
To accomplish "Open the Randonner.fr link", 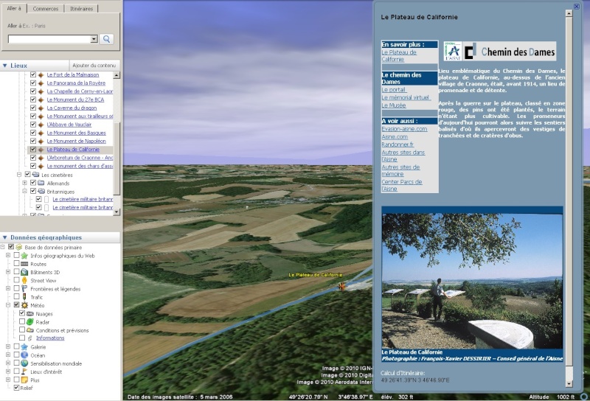I will coord(398,144).
